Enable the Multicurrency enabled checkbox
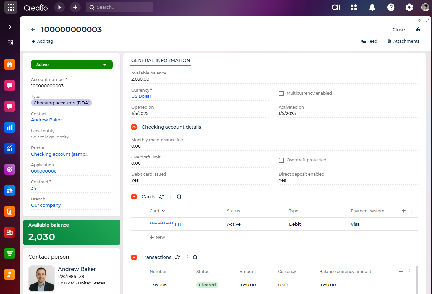Screen dimensions: 432x294 click(x=281, y=93)
